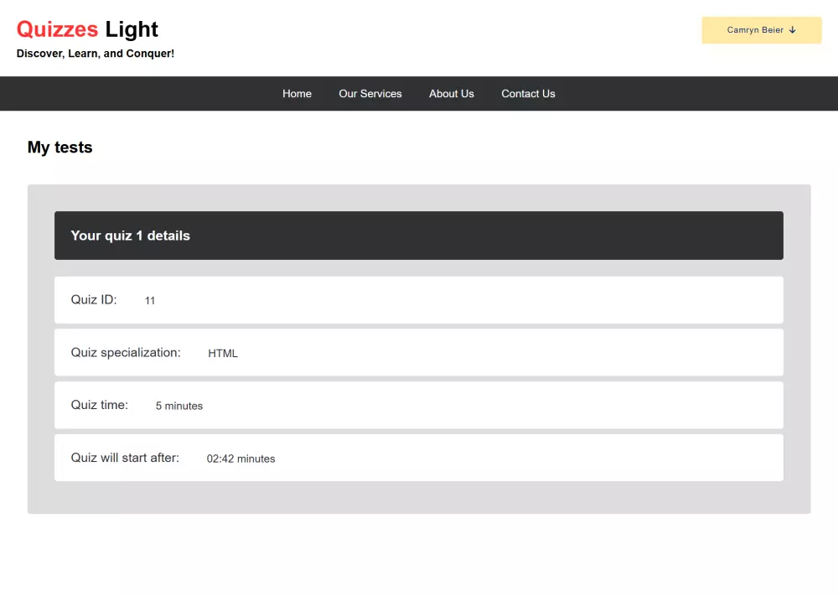Click the quiz ID value 11

(x=150, y=301)
